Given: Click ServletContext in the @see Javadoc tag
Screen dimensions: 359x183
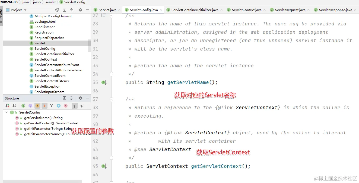Looking at the screenshot, I should tap(170, 149).
